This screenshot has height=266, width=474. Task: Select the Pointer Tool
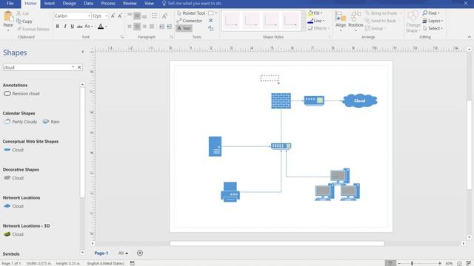[x=191, y=13]
